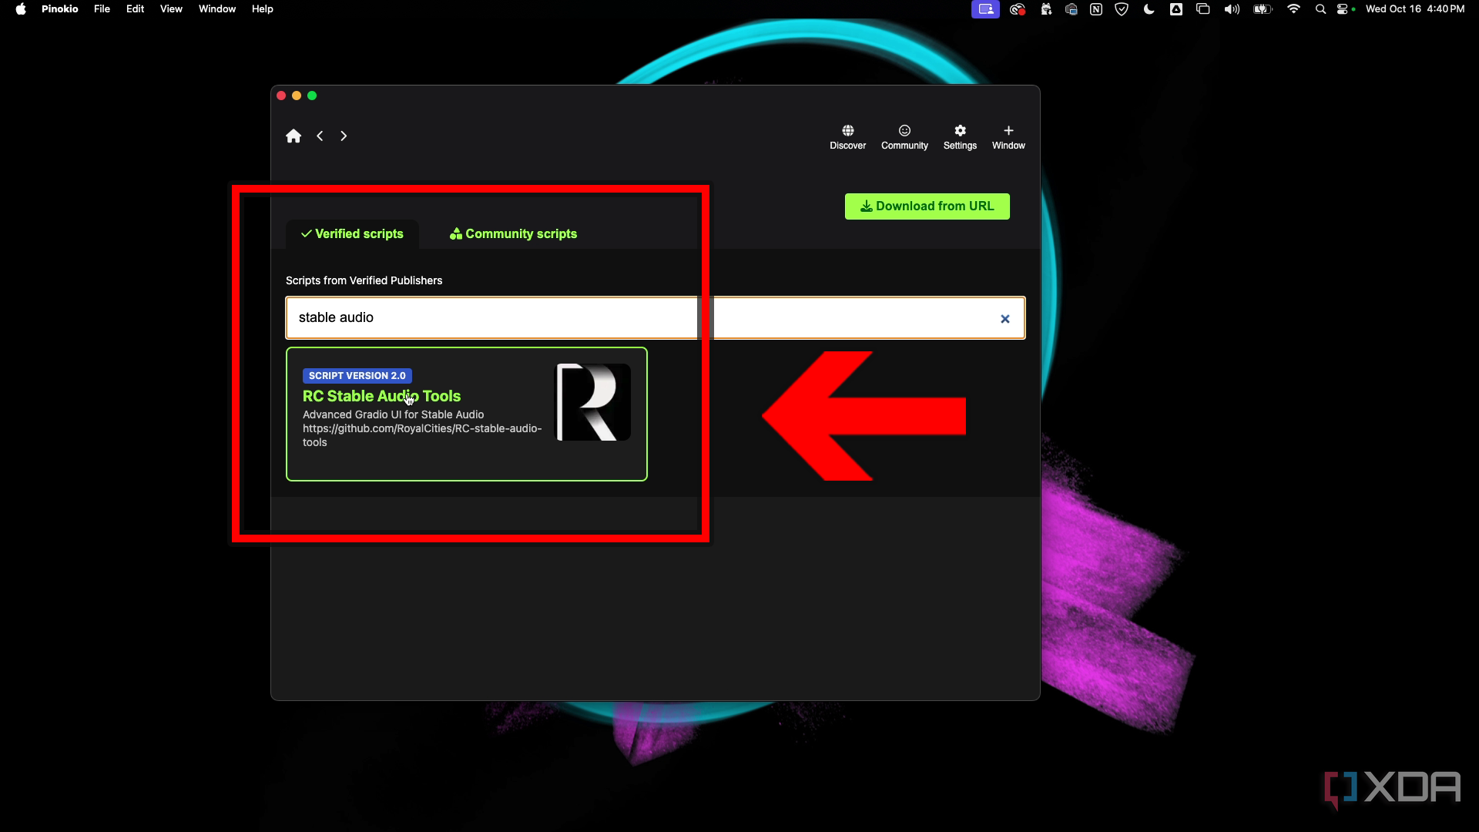This screenshot has height=832, width=1479.
Task: Go to the Pinokio home page icon
Action: click(x=293, y=136)
